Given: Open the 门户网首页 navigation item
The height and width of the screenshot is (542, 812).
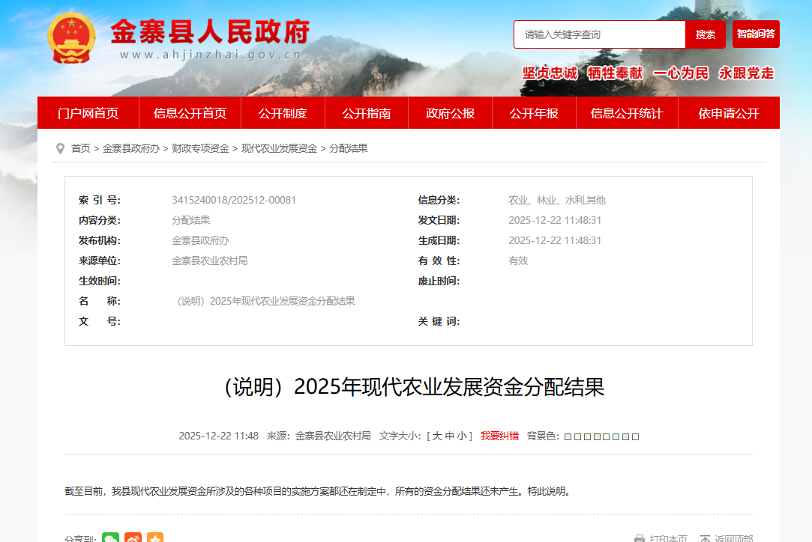Looking at the screenshot, I should [x=88, y=113].
